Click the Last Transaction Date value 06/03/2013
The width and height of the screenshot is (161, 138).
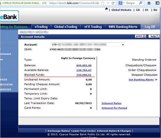83,103
